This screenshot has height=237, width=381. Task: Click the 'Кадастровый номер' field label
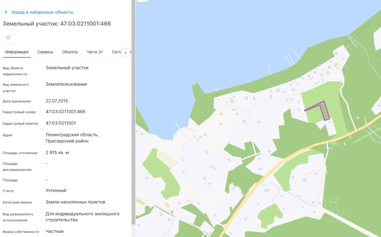click(19, 112)
